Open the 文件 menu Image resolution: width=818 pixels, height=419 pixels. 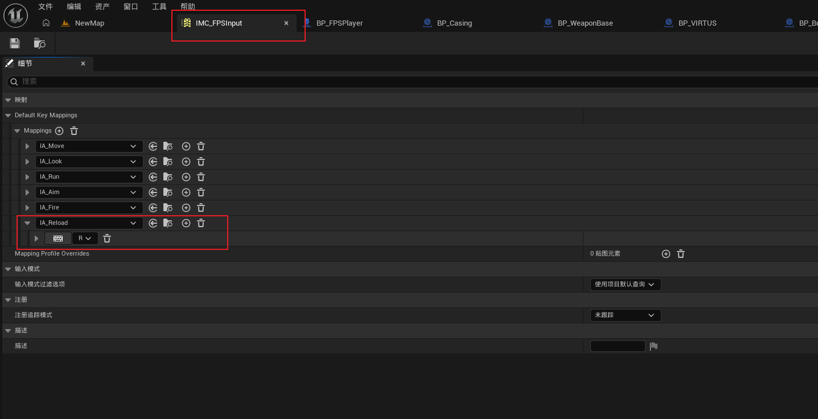pyautogui.click(x=46, y=7)
